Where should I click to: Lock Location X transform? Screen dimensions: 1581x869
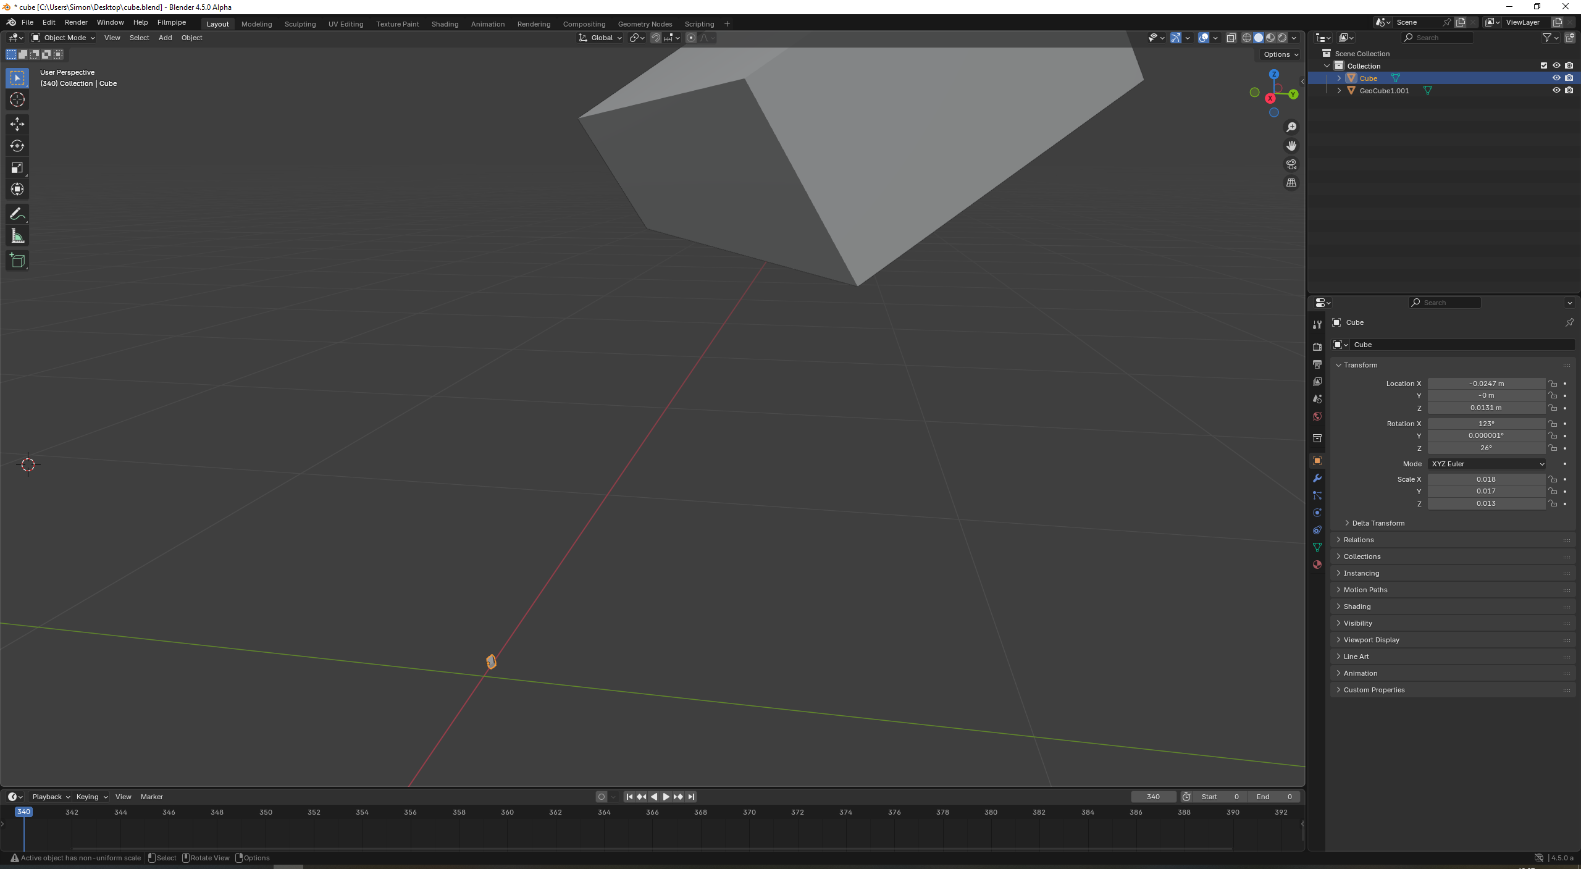(x=1553, y=384)
